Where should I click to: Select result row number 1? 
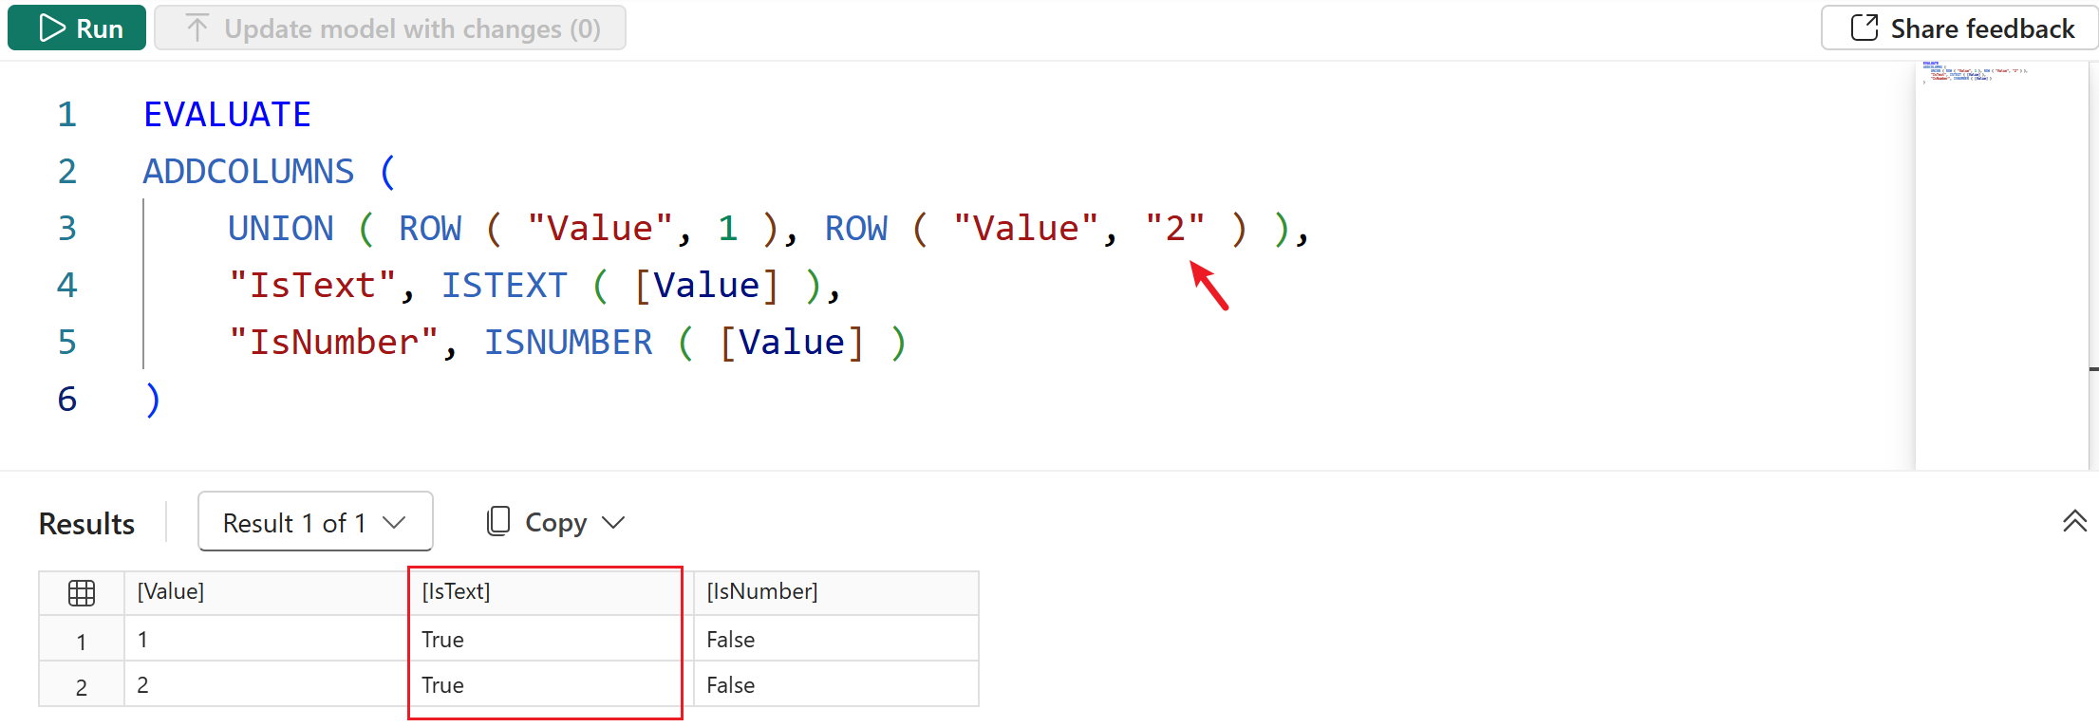82,643
